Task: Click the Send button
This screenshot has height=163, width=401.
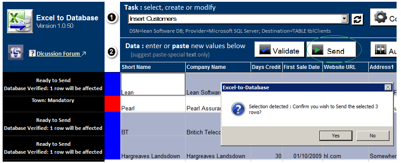Action: pos(331,49)
